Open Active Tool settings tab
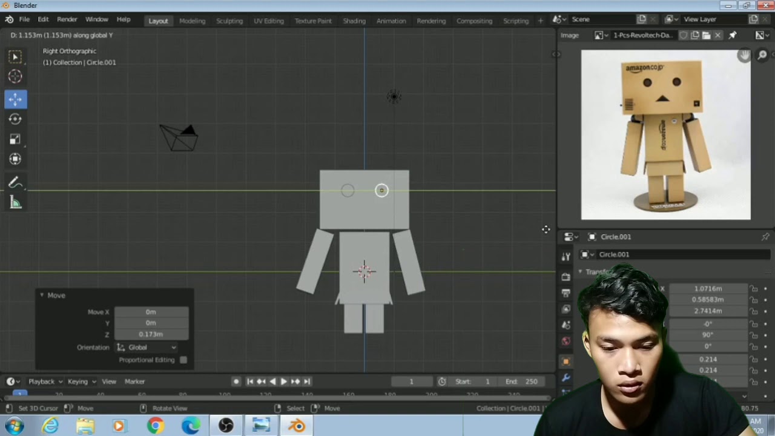This screenshot has width=775, height=436. (566, 257)
